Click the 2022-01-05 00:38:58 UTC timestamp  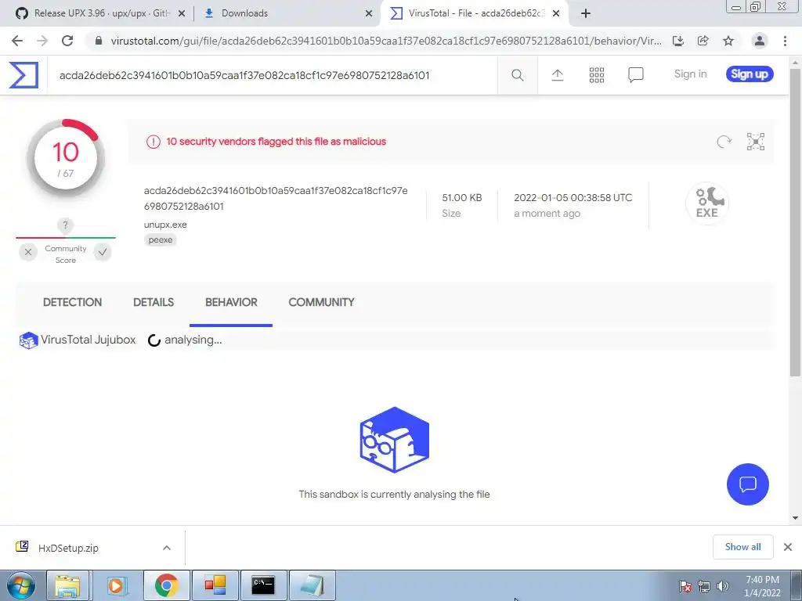[x=573, y=198]
